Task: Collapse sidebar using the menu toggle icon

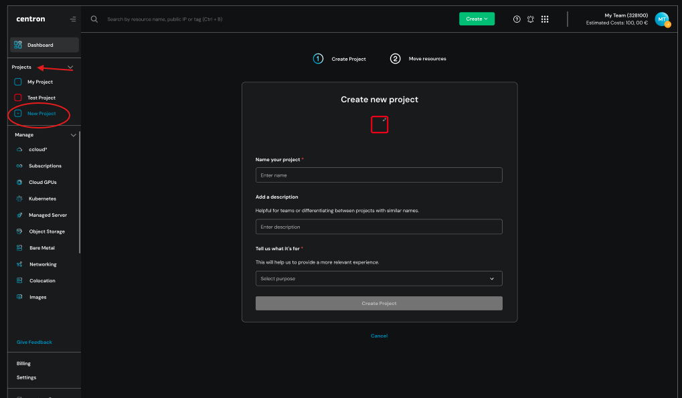Action: tap(72, 19)
